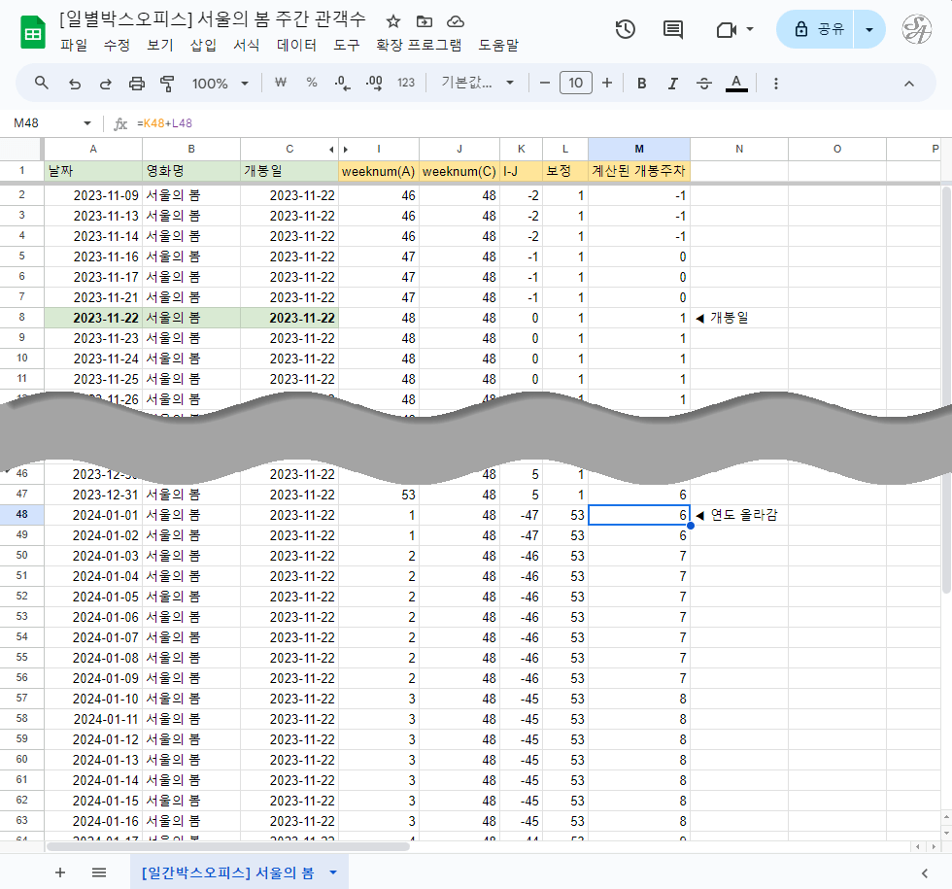This screenshot has width=952, height=889.
Task: Star this spreadsheet document
Action: (392, 21)
